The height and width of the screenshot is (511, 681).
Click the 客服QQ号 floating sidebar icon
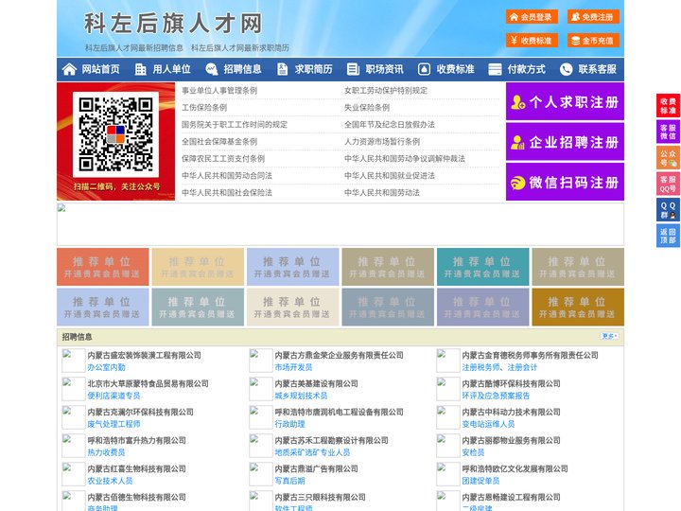(668, 184)
